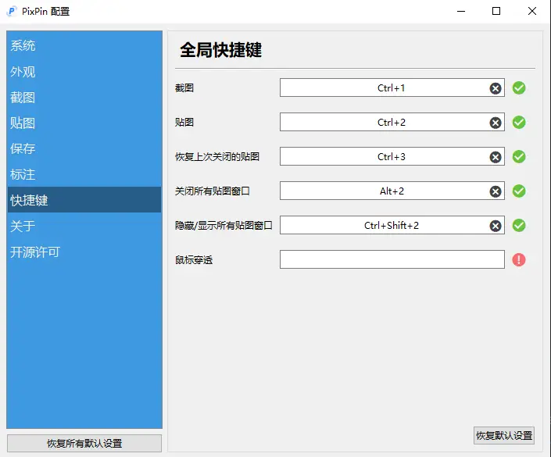This screenshot has width=551, height=457.
Task: Open the 保存 settings page
Action: tap(84, 148)
